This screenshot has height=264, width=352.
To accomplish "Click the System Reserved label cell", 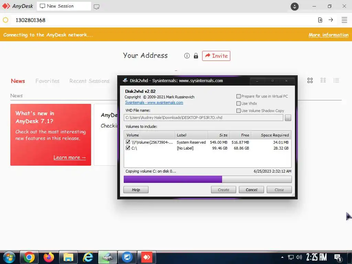I will (x=191, y=142).
